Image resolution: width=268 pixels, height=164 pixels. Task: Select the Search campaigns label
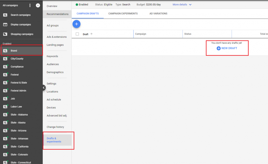pyautogui.click(x=20, y=15)
